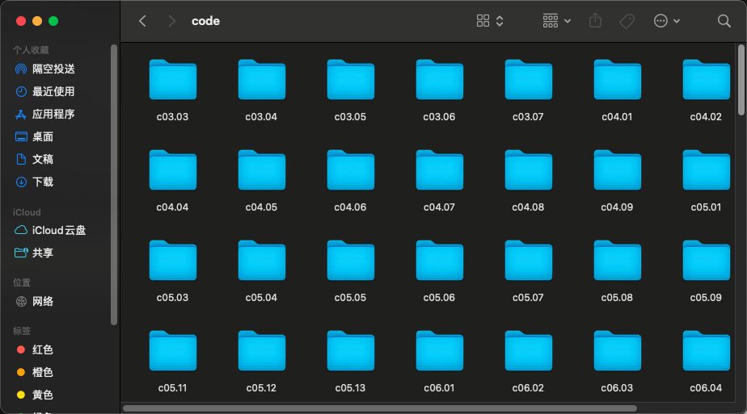Open 网络 Network location
The height and width of the screenshot is (414, 747).
(x=43, y=302)
